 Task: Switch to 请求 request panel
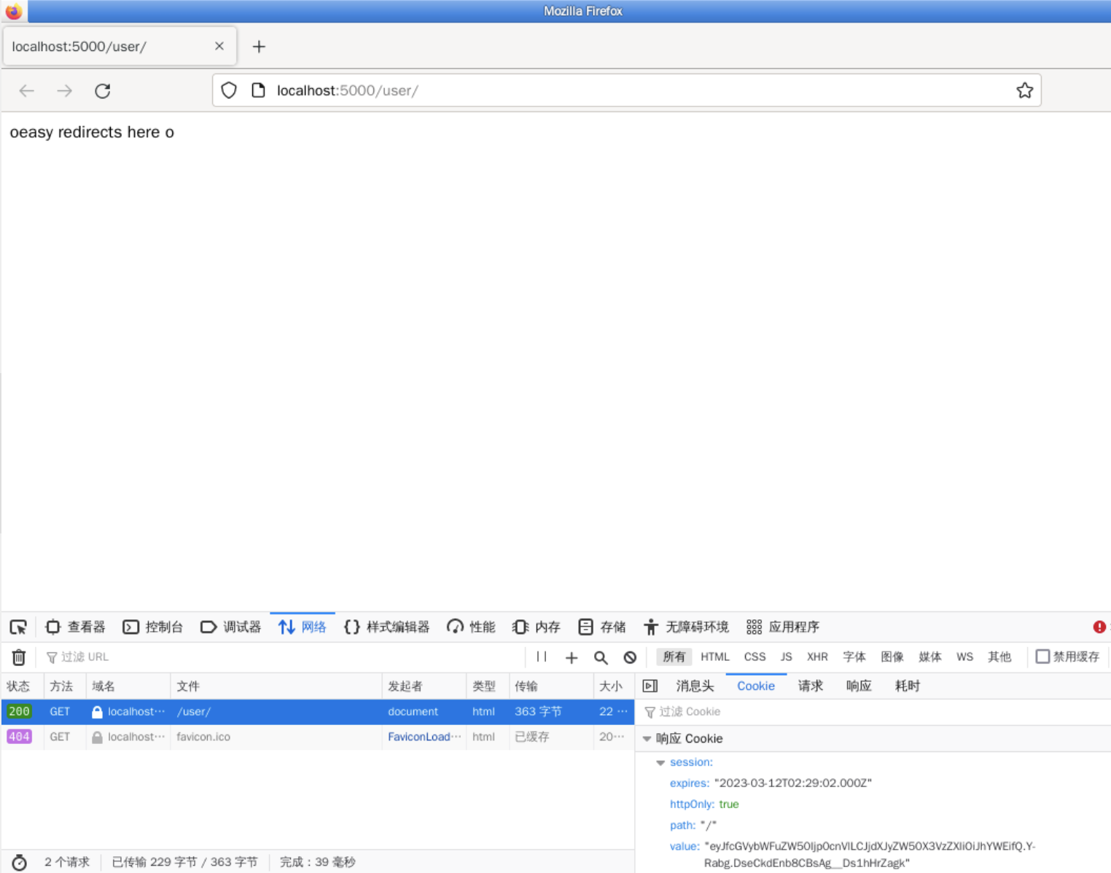pos(810,686)
